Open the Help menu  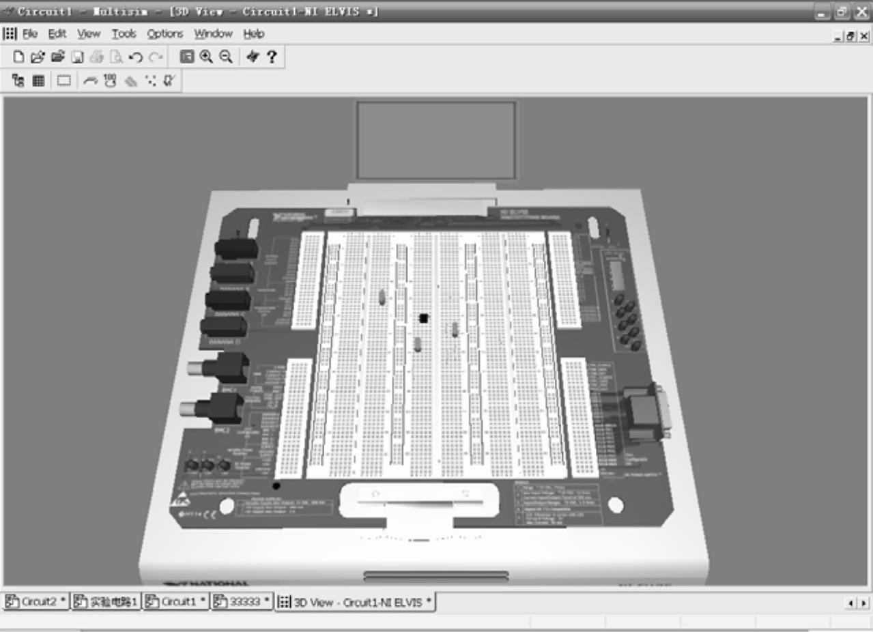(x=254, y=33)
